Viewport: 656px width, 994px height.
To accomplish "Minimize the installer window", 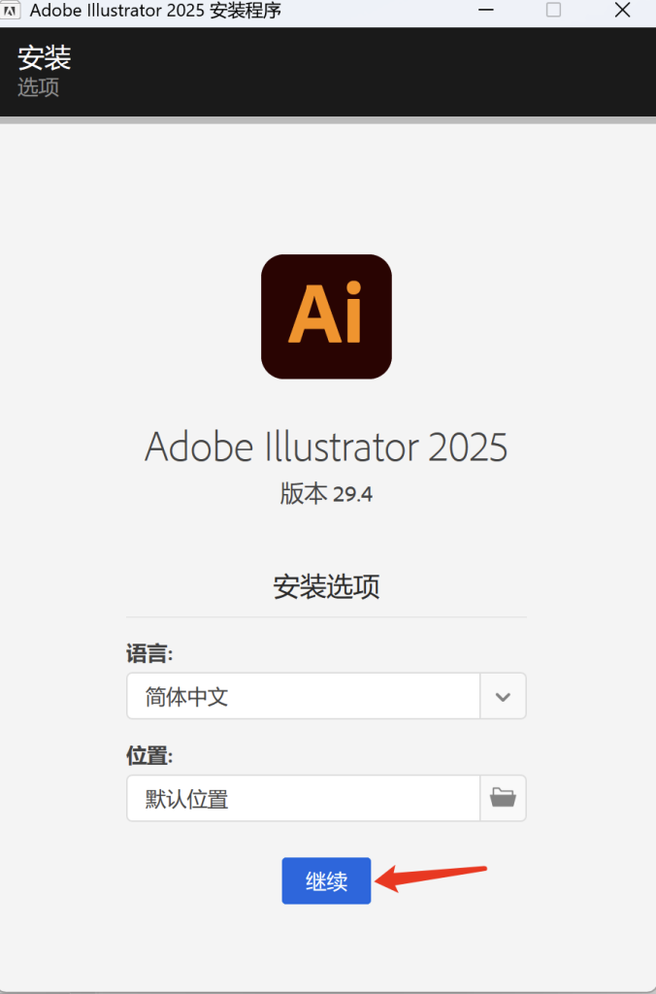I will [x=486, y=10].
